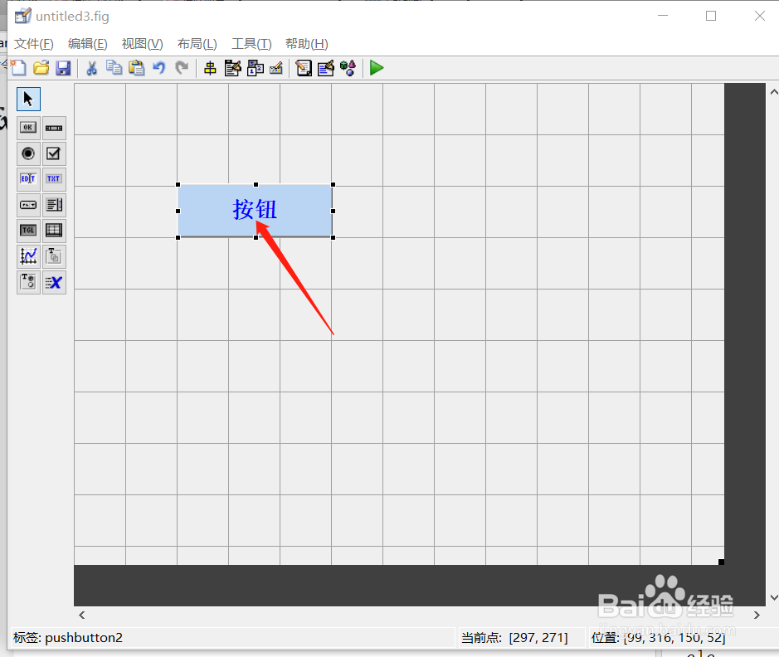Image resolution: width=779 pixels, height=657 pixels.
Task: Pick the Table component tool
Action: click(x=54, y=231)
